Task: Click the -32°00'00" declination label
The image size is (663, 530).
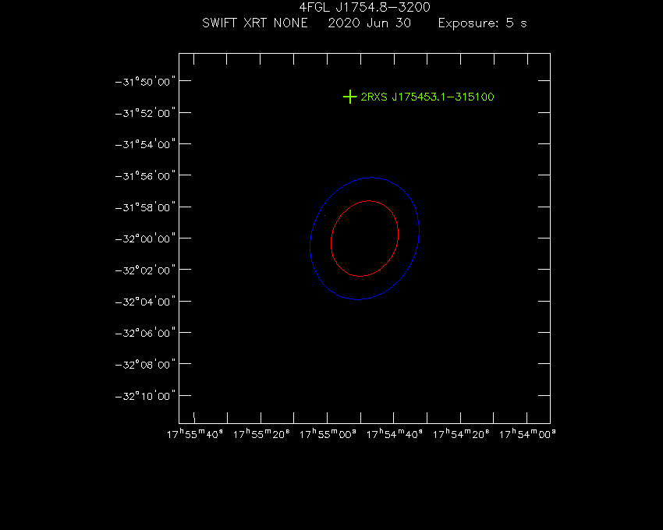Action: [145, 238]
